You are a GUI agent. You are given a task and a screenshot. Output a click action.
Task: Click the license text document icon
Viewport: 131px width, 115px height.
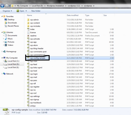point(28,32)
